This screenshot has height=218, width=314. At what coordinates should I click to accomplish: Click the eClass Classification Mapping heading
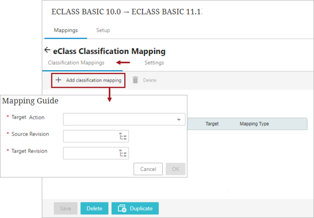coord(109,51)
